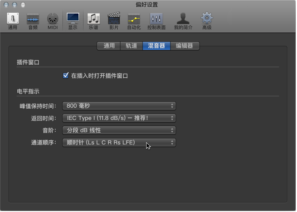297x212 pixels.
Task: Uncheck 在插入时打开插件窗口 checkbox
Action: tap(66, 76)
